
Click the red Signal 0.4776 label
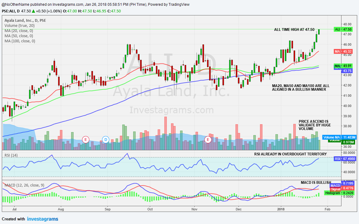[343, 188]
